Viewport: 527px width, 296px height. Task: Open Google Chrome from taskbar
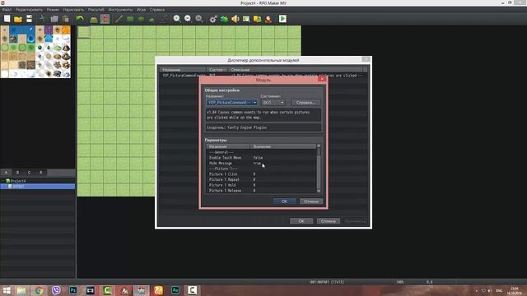(x=39, y=290)
